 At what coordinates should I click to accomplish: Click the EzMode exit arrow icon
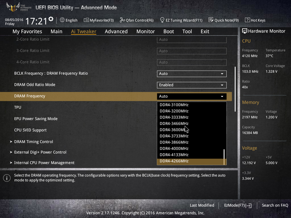pyautogui.click(x=249, y=206)
